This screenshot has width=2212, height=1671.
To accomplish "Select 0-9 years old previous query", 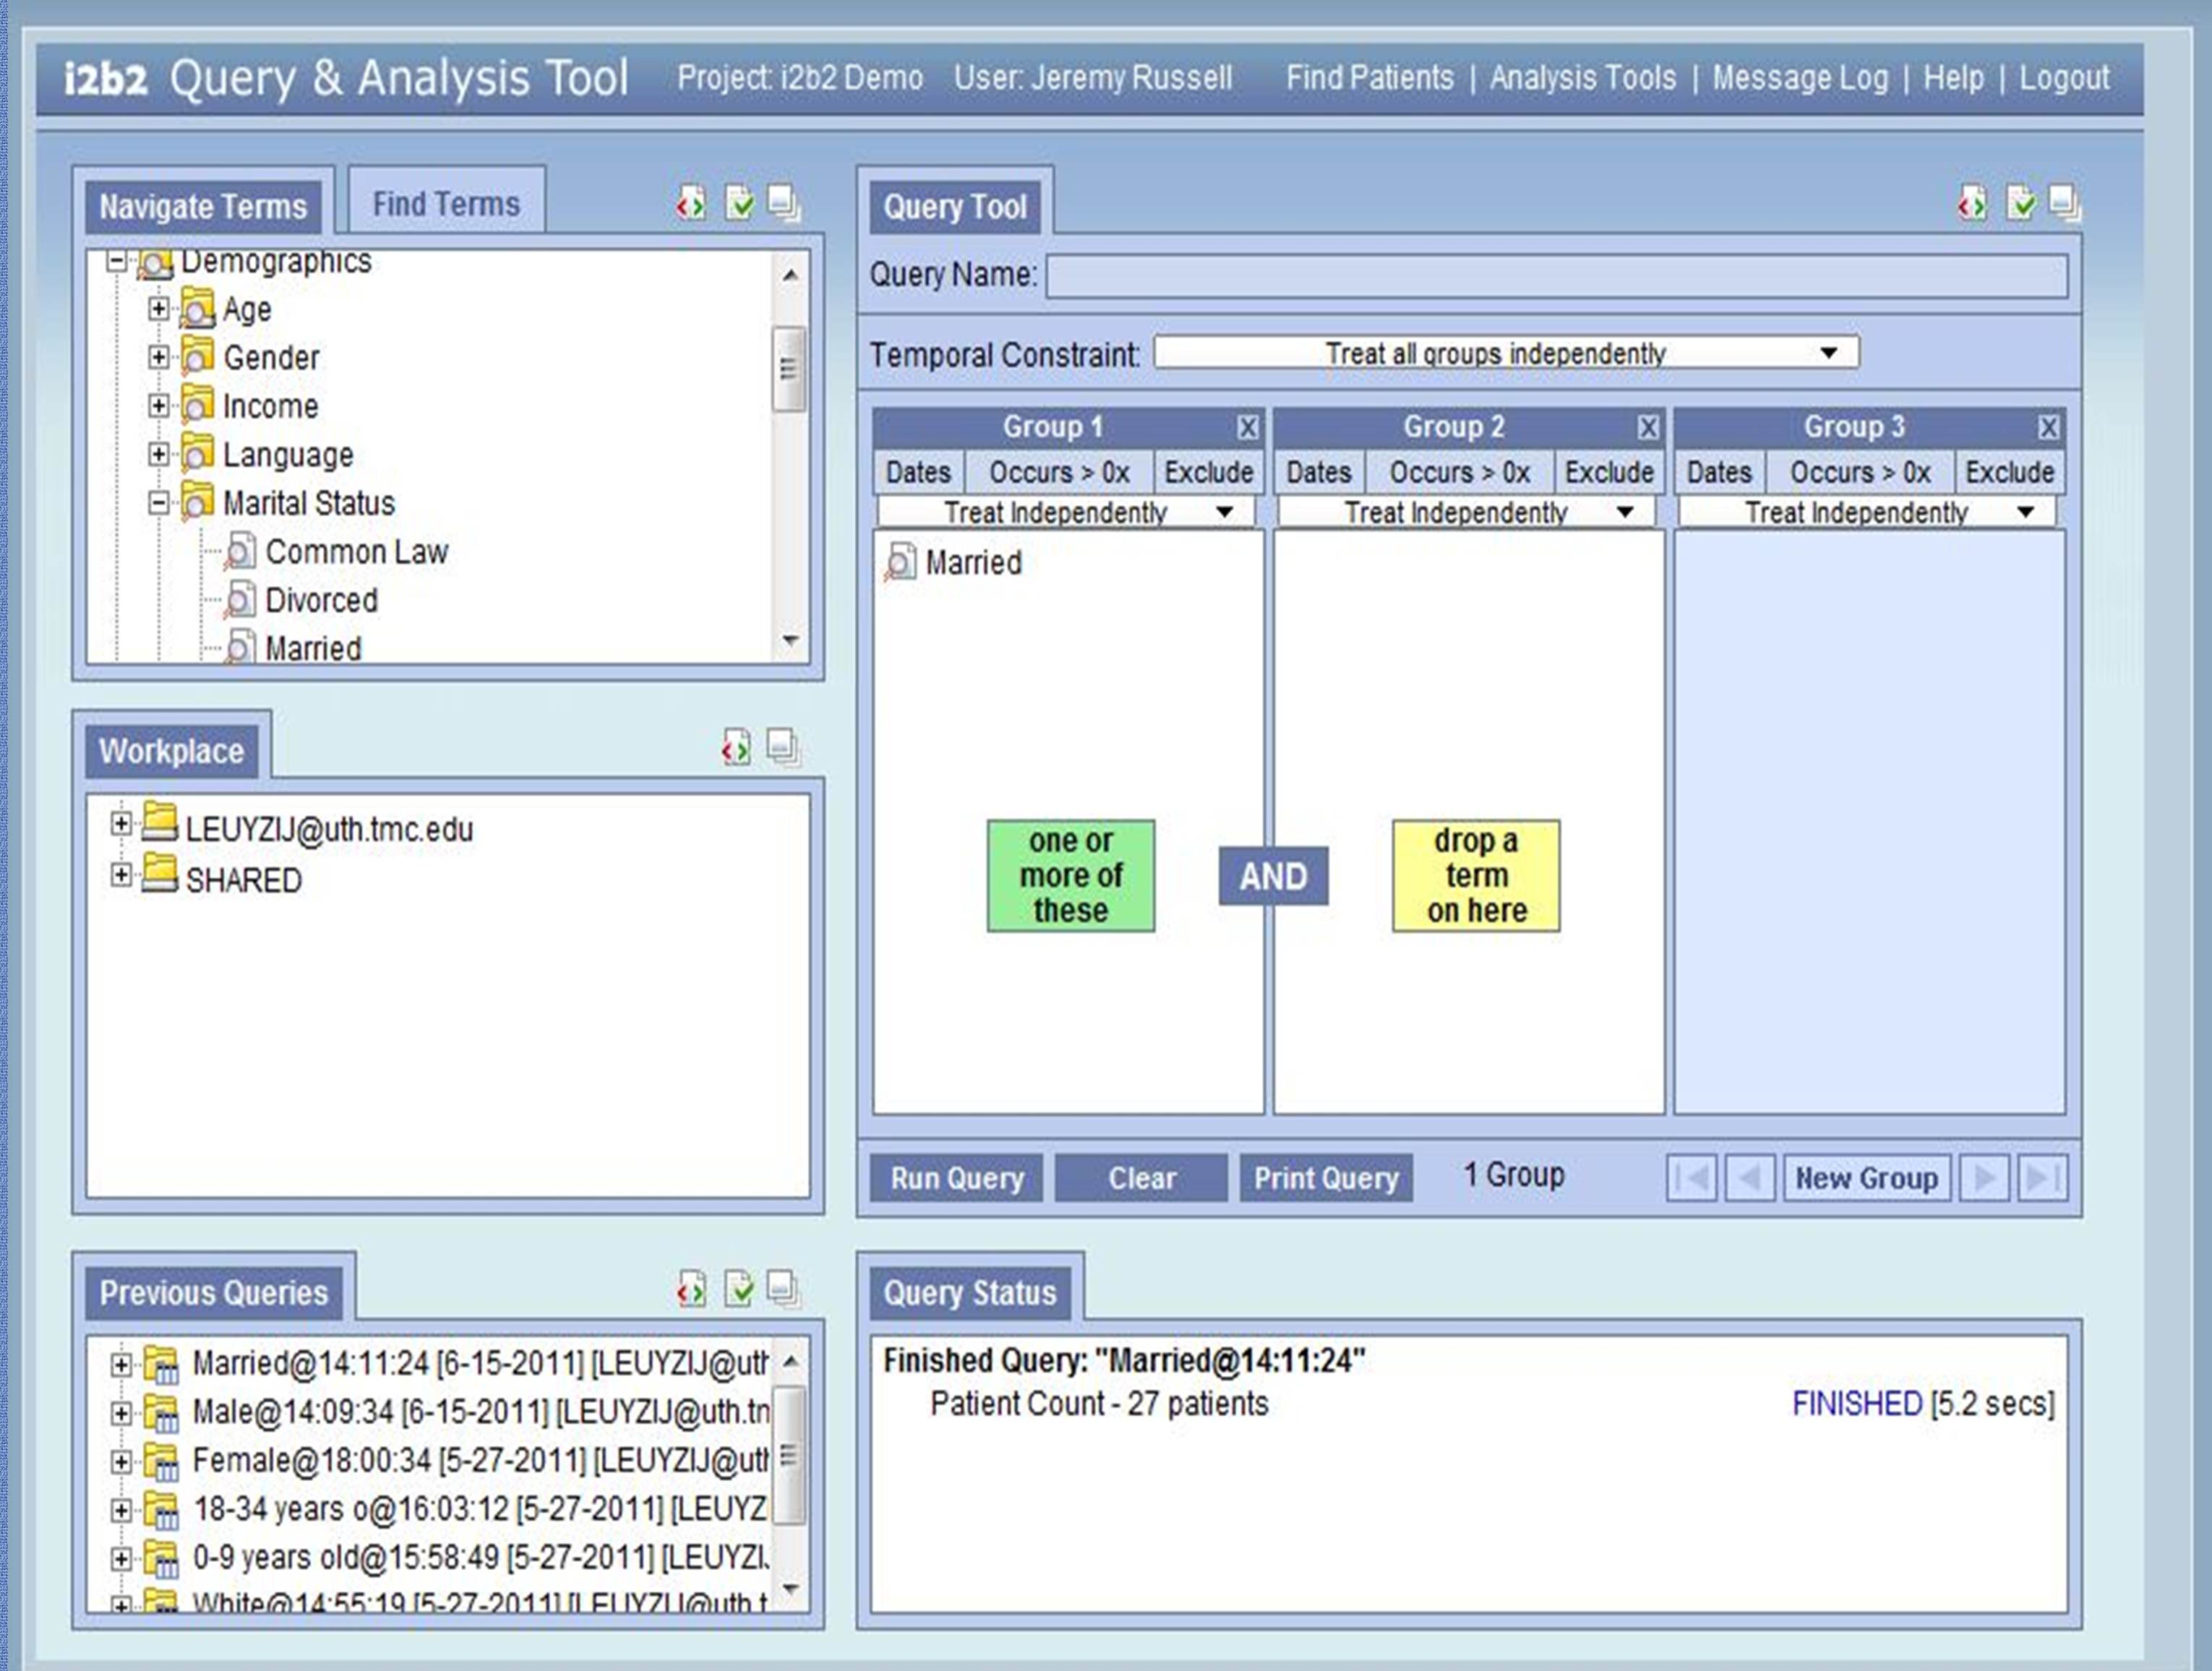I will (x=480, y=1558).
